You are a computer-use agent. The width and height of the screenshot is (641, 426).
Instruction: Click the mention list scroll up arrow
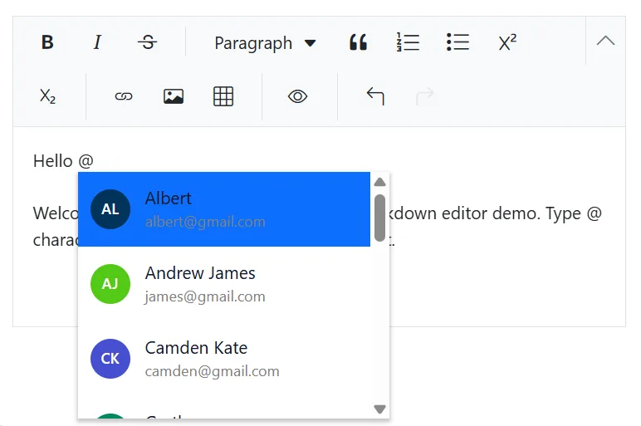(379, 182)
